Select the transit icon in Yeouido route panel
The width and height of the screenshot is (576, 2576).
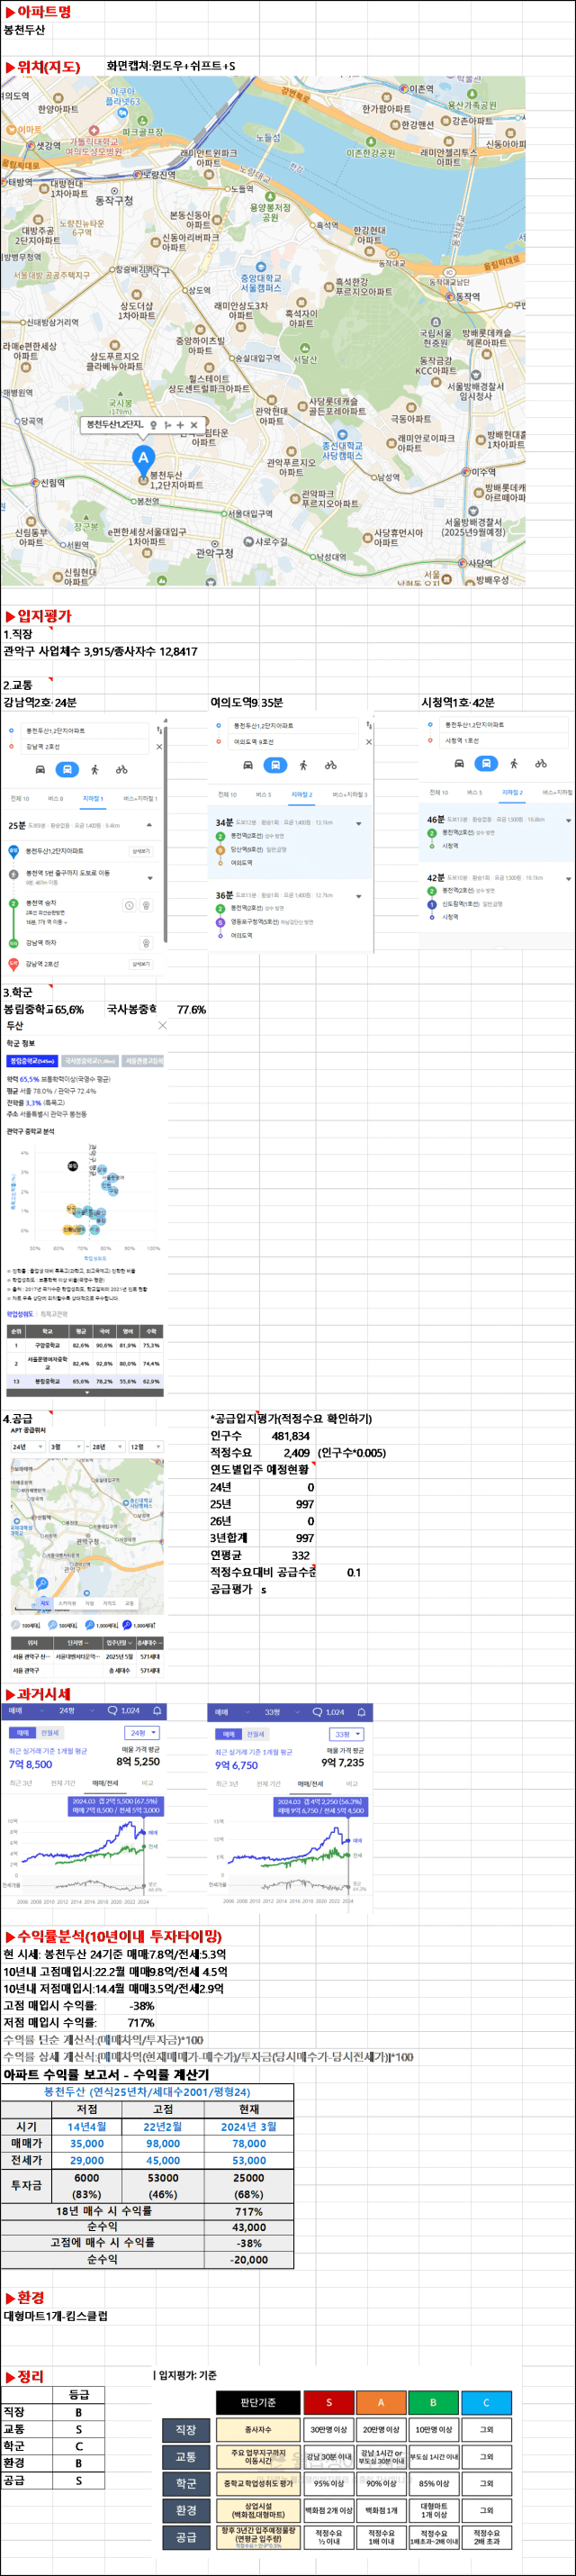coord(275,764)
